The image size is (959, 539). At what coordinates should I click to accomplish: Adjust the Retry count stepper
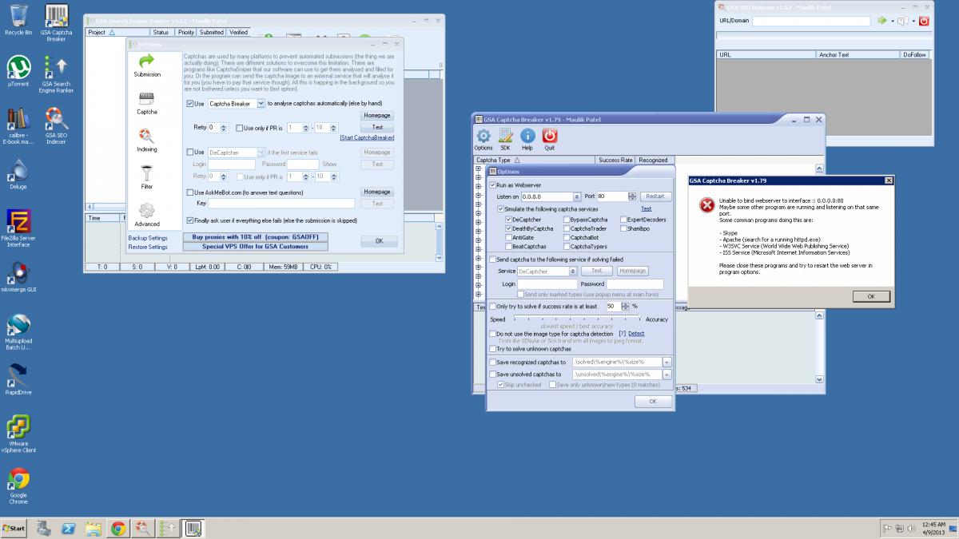224,128
